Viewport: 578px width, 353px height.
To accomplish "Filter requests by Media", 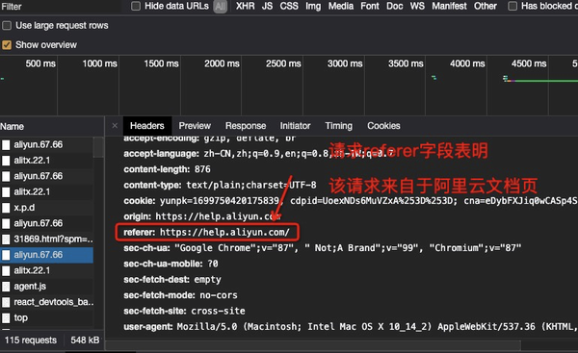I will point(341,7).
